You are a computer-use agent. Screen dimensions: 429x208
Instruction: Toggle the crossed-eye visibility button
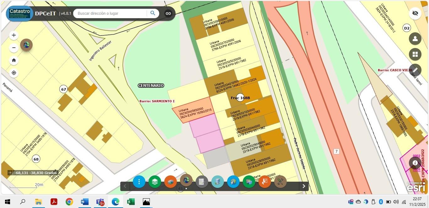click(415, 13)
